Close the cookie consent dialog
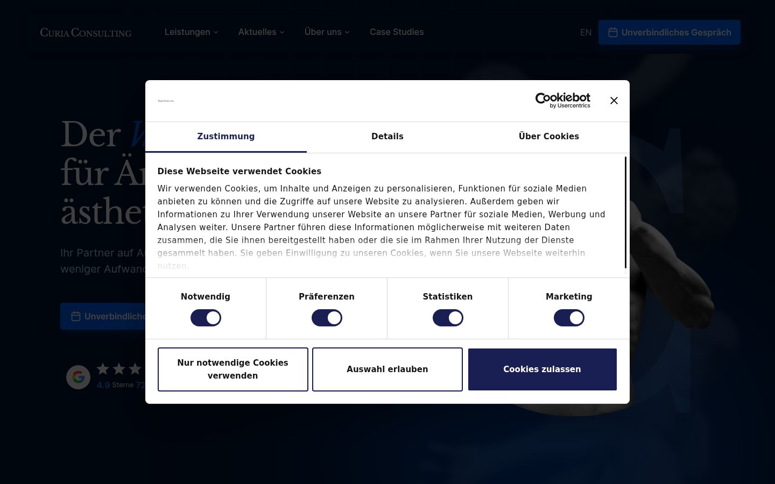775x484 pixels. click(614, 101)
